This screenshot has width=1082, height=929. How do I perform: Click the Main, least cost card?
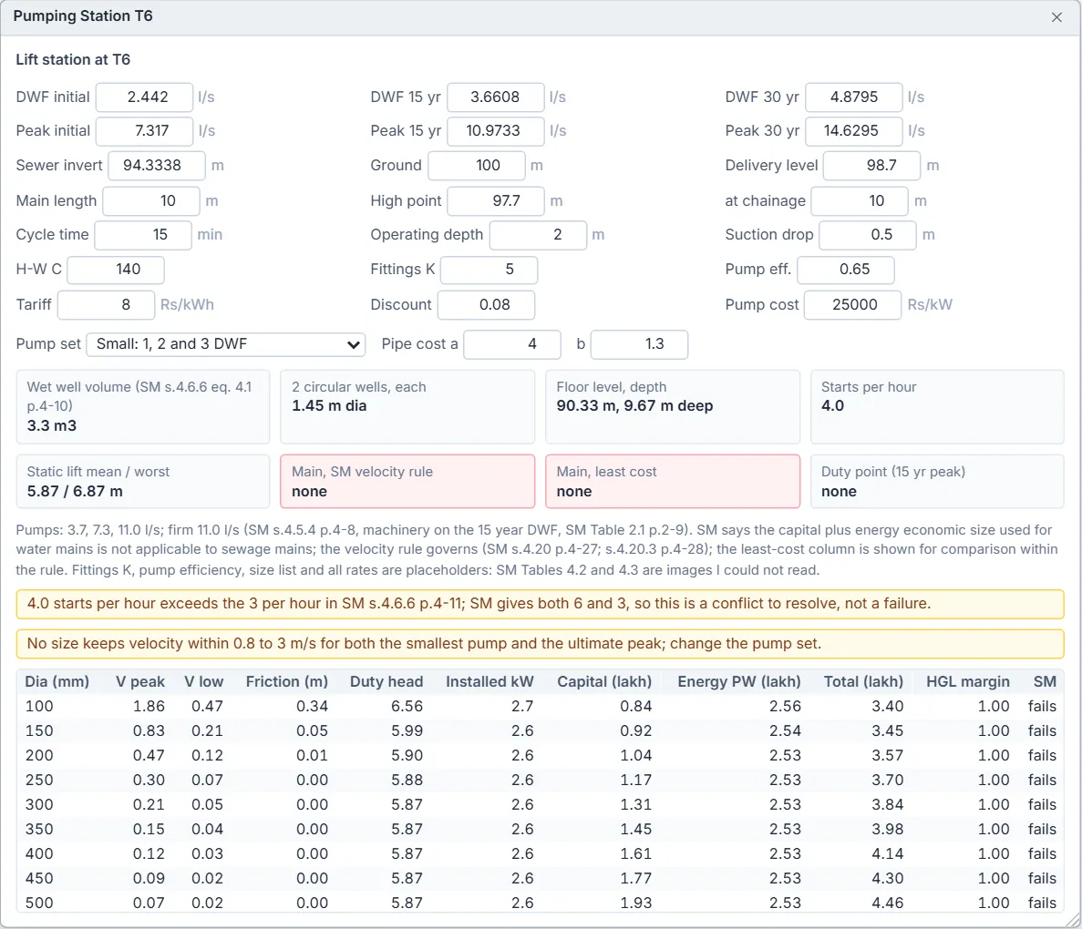click(x=673, y=482)
